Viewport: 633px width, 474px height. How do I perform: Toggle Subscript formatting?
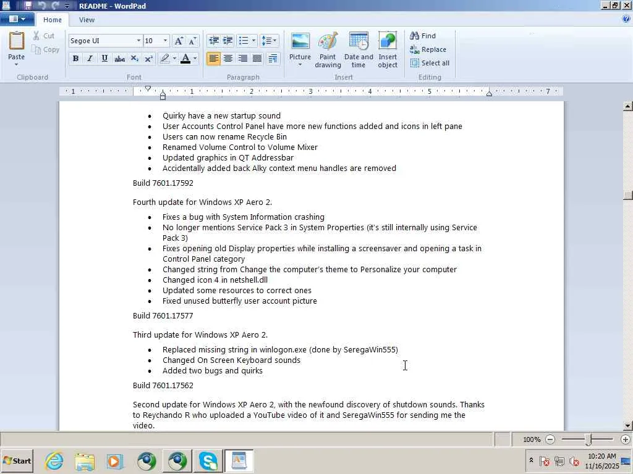(134, 59)
